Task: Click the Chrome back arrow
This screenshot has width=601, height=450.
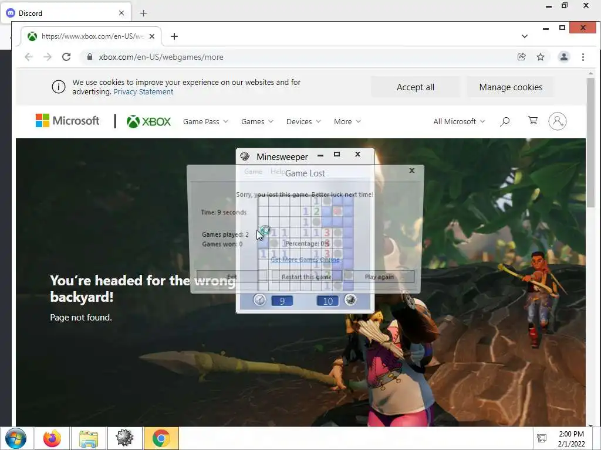Action: coord(29,57)
